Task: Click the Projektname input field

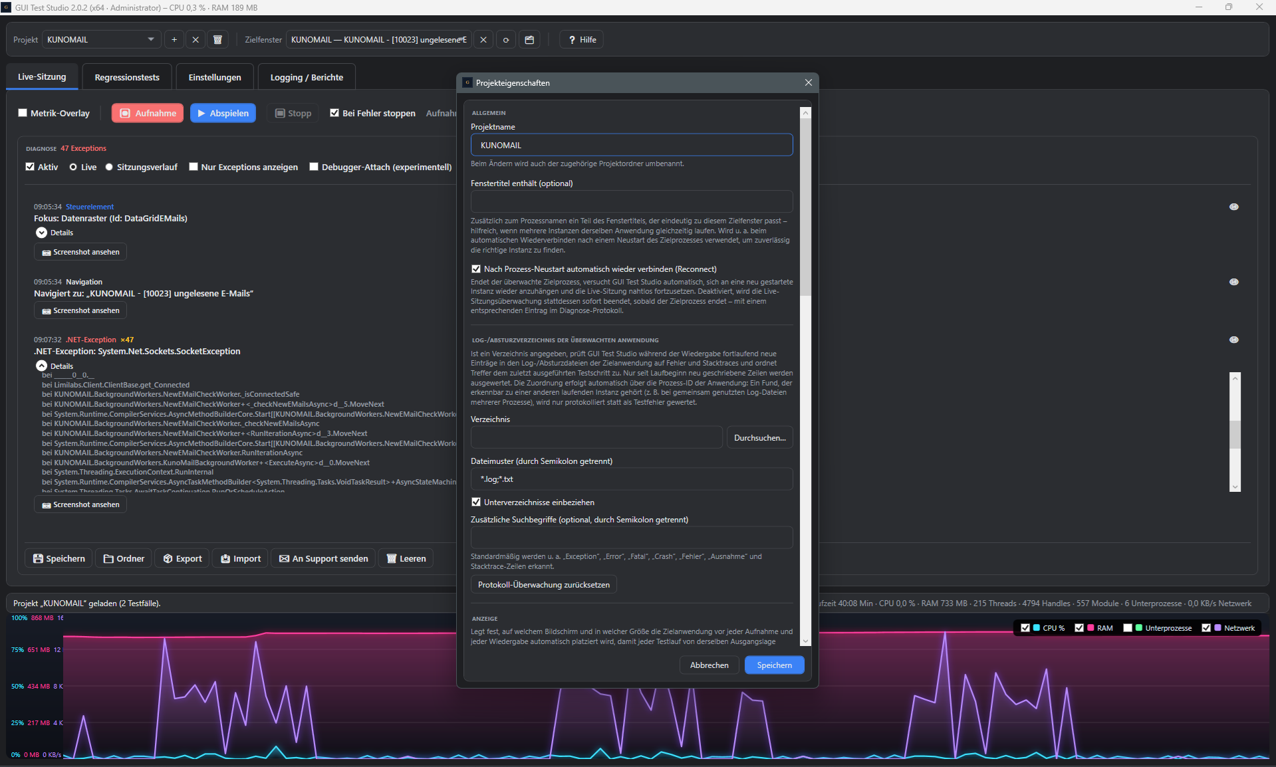Action: 632,145
